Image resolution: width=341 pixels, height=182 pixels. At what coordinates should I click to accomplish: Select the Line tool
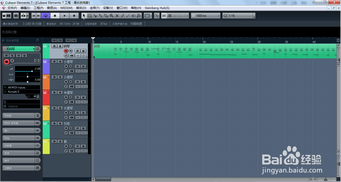(128, 16)
